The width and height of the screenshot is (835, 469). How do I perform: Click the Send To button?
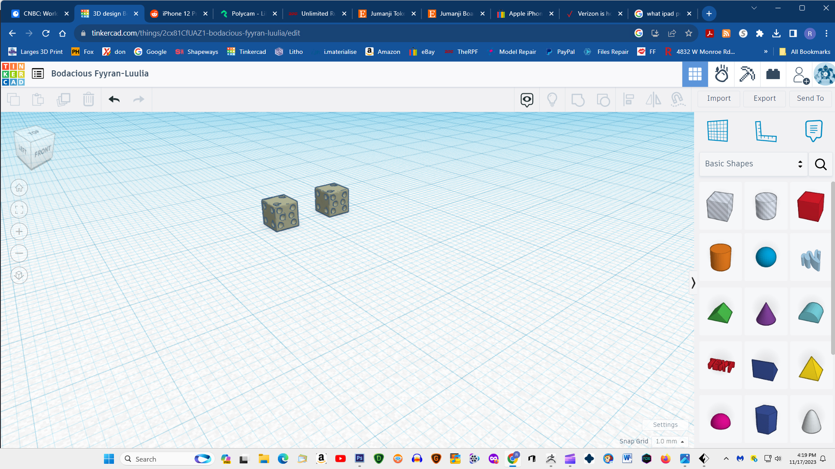click(810, 99)
